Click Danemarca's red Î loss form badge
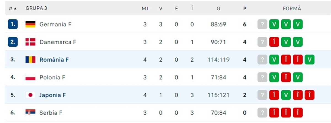Image resolution: width=331 pixels, height=123 pixels. pos(274,42)
